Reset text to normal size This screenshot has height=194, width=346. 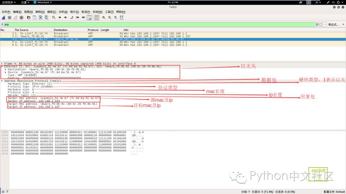pos(116,18)
